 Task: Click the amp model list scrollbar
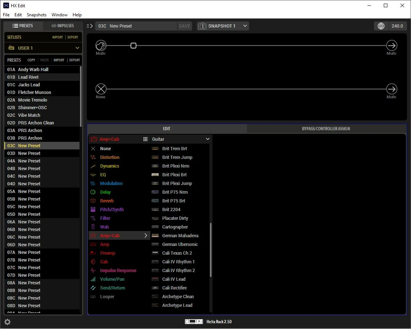(x=211, y=250)
